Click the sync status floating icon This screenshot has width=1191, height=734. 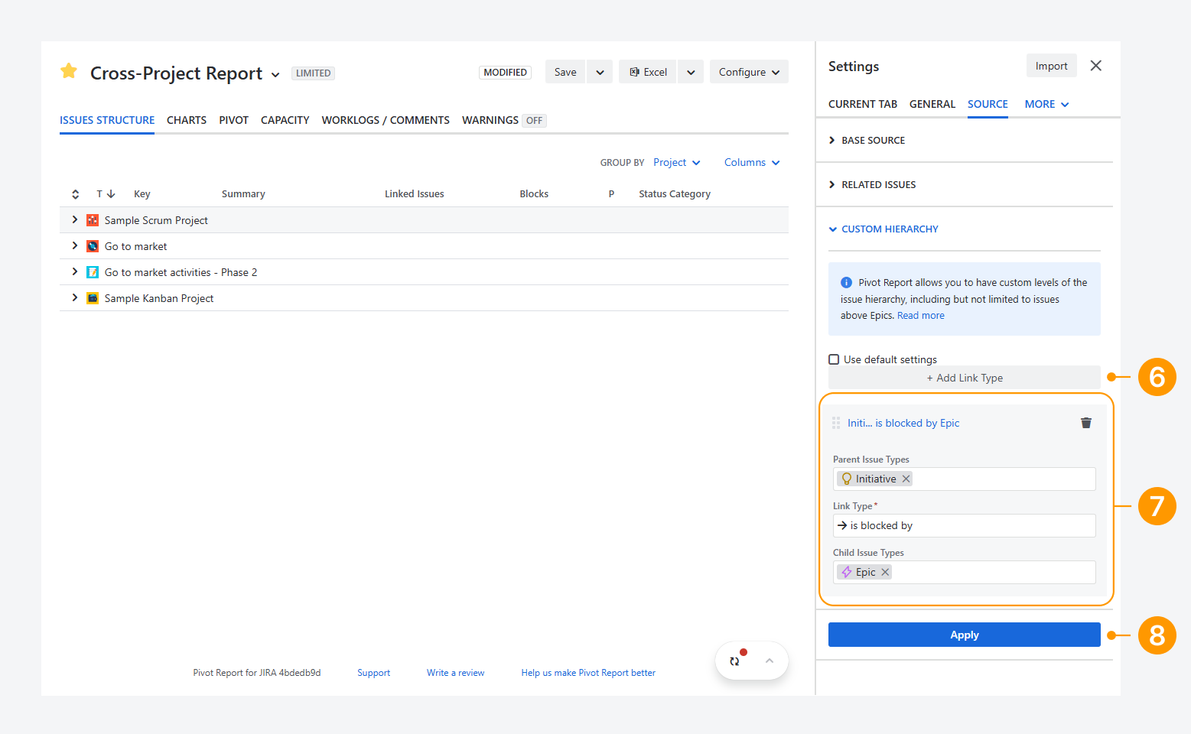(735, 661)
